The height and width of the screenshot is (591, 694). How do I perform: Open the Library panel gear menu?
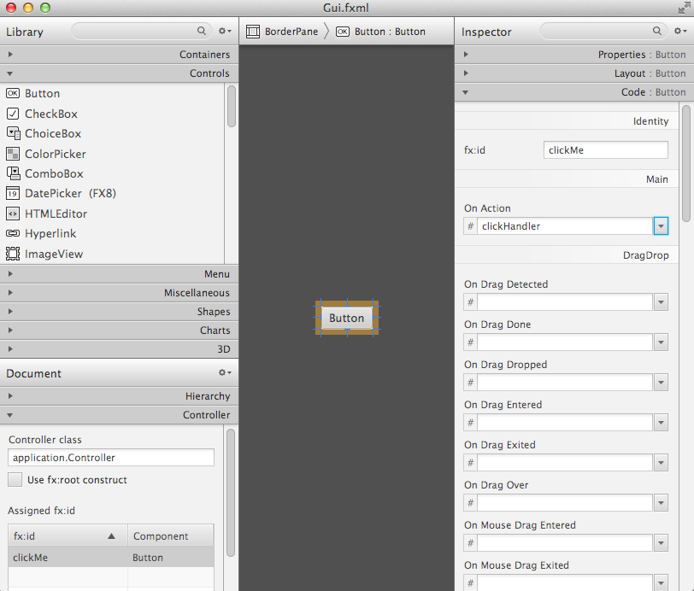tap(224, 31)
